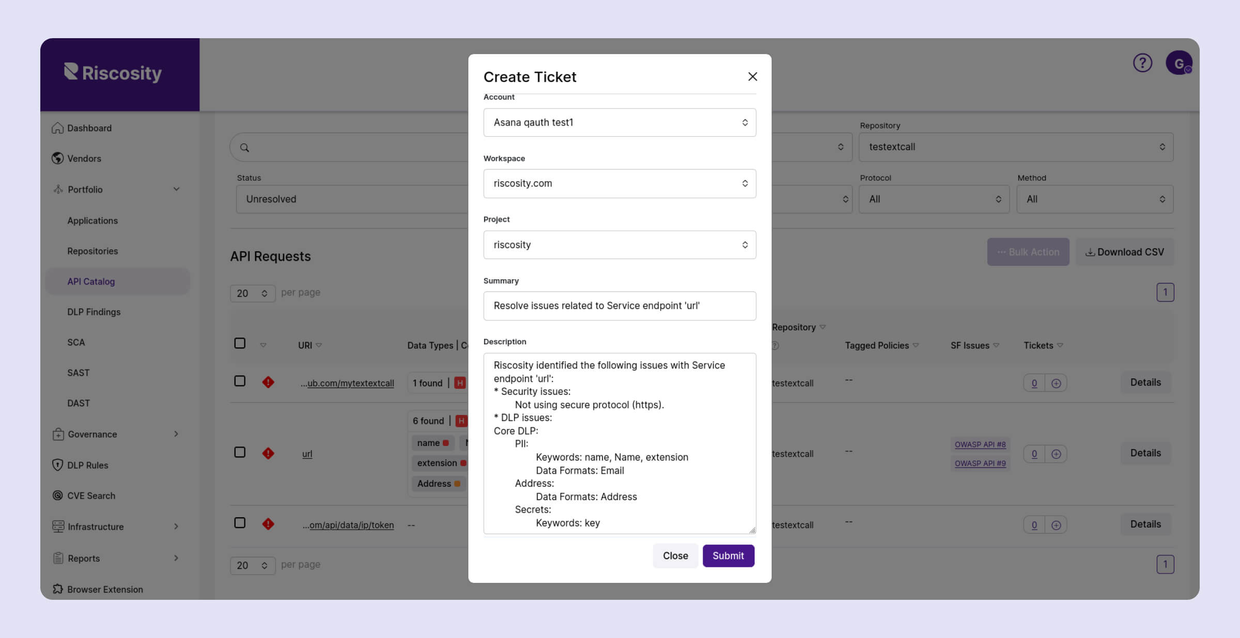
Task: Open the Repository dropdown testextcall
Action: (1016, 147)
